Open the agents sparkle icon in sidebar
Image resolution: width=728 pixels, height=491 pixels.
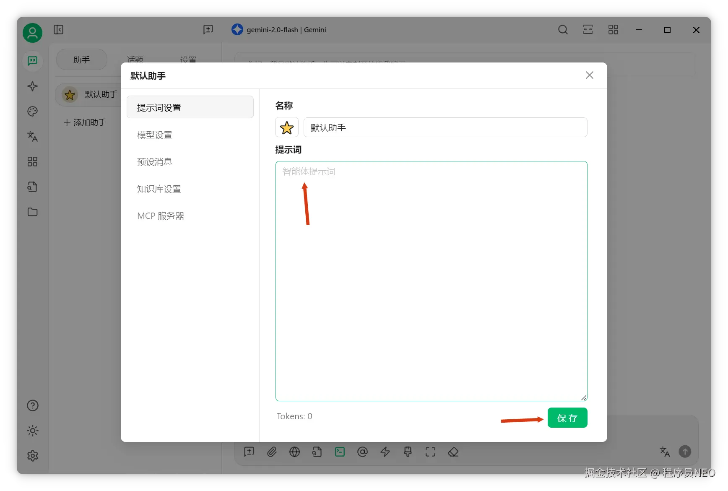(32, 86)
